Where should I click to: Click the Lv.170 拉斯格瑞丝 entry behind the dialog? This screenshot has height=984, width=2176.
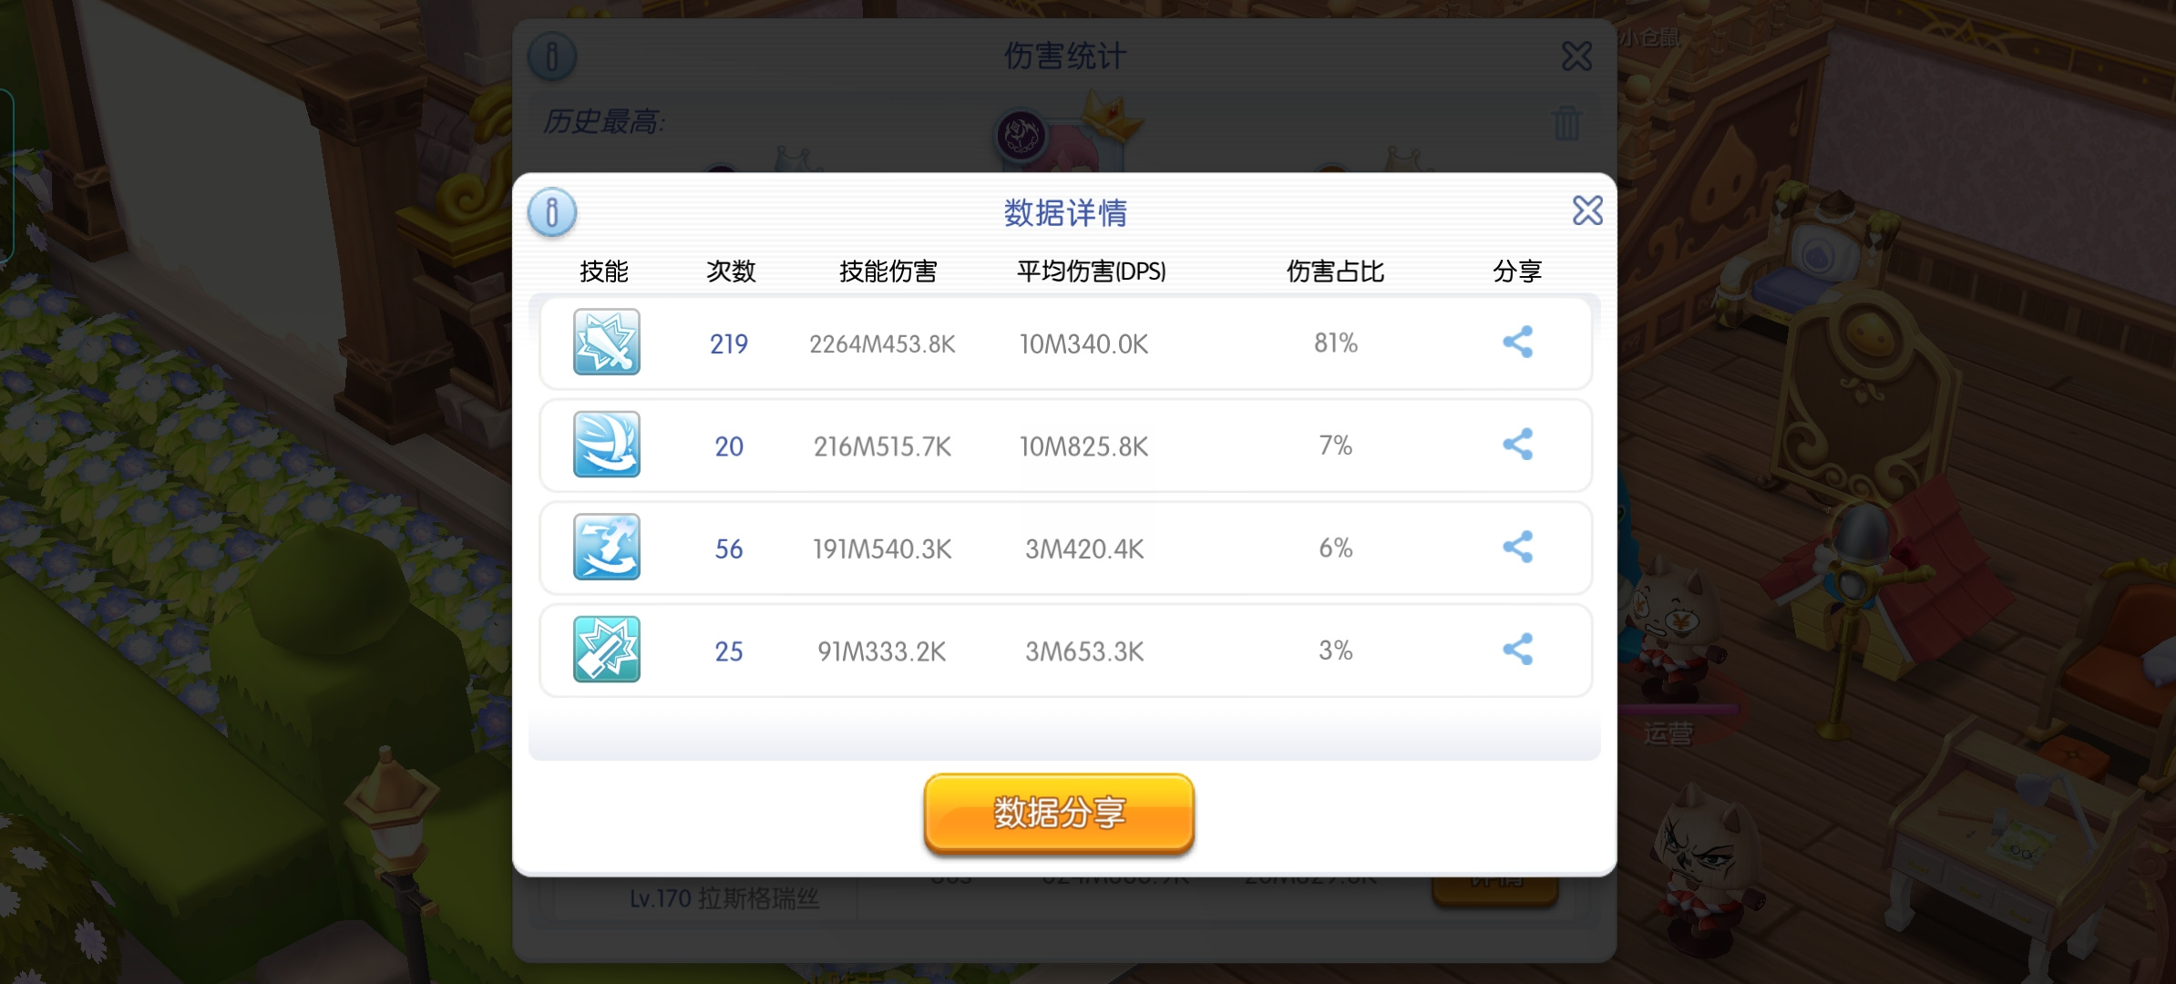(x=724, y=899)
